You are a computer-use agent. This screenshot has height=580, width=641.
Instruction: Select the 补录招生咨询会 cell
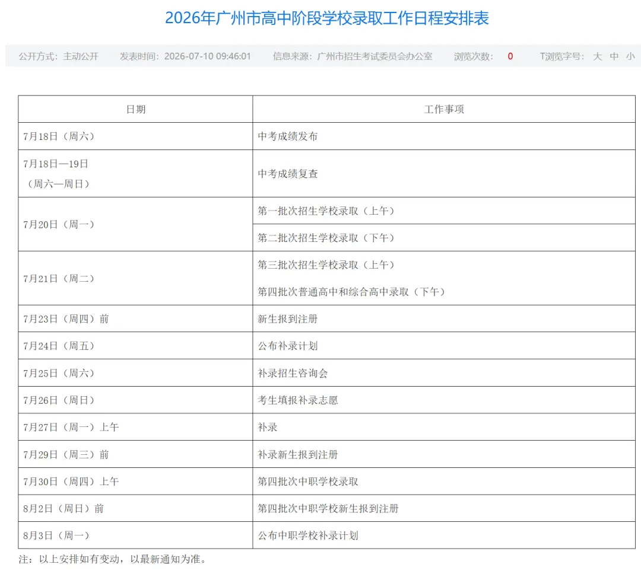(x=444, y=373)
